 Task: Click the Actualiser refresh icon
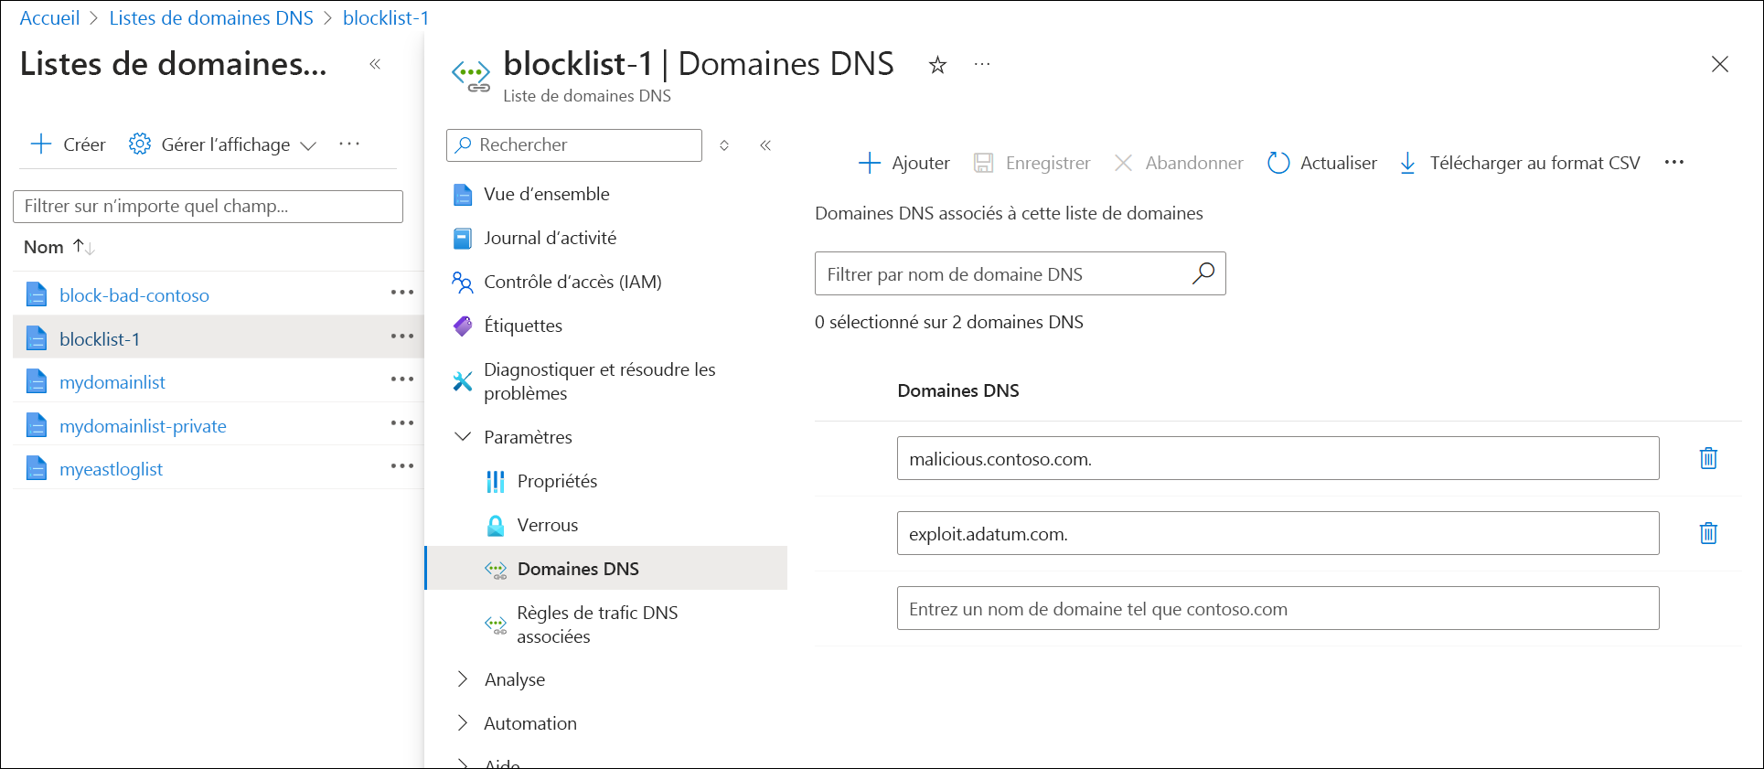click(1278, 163)
